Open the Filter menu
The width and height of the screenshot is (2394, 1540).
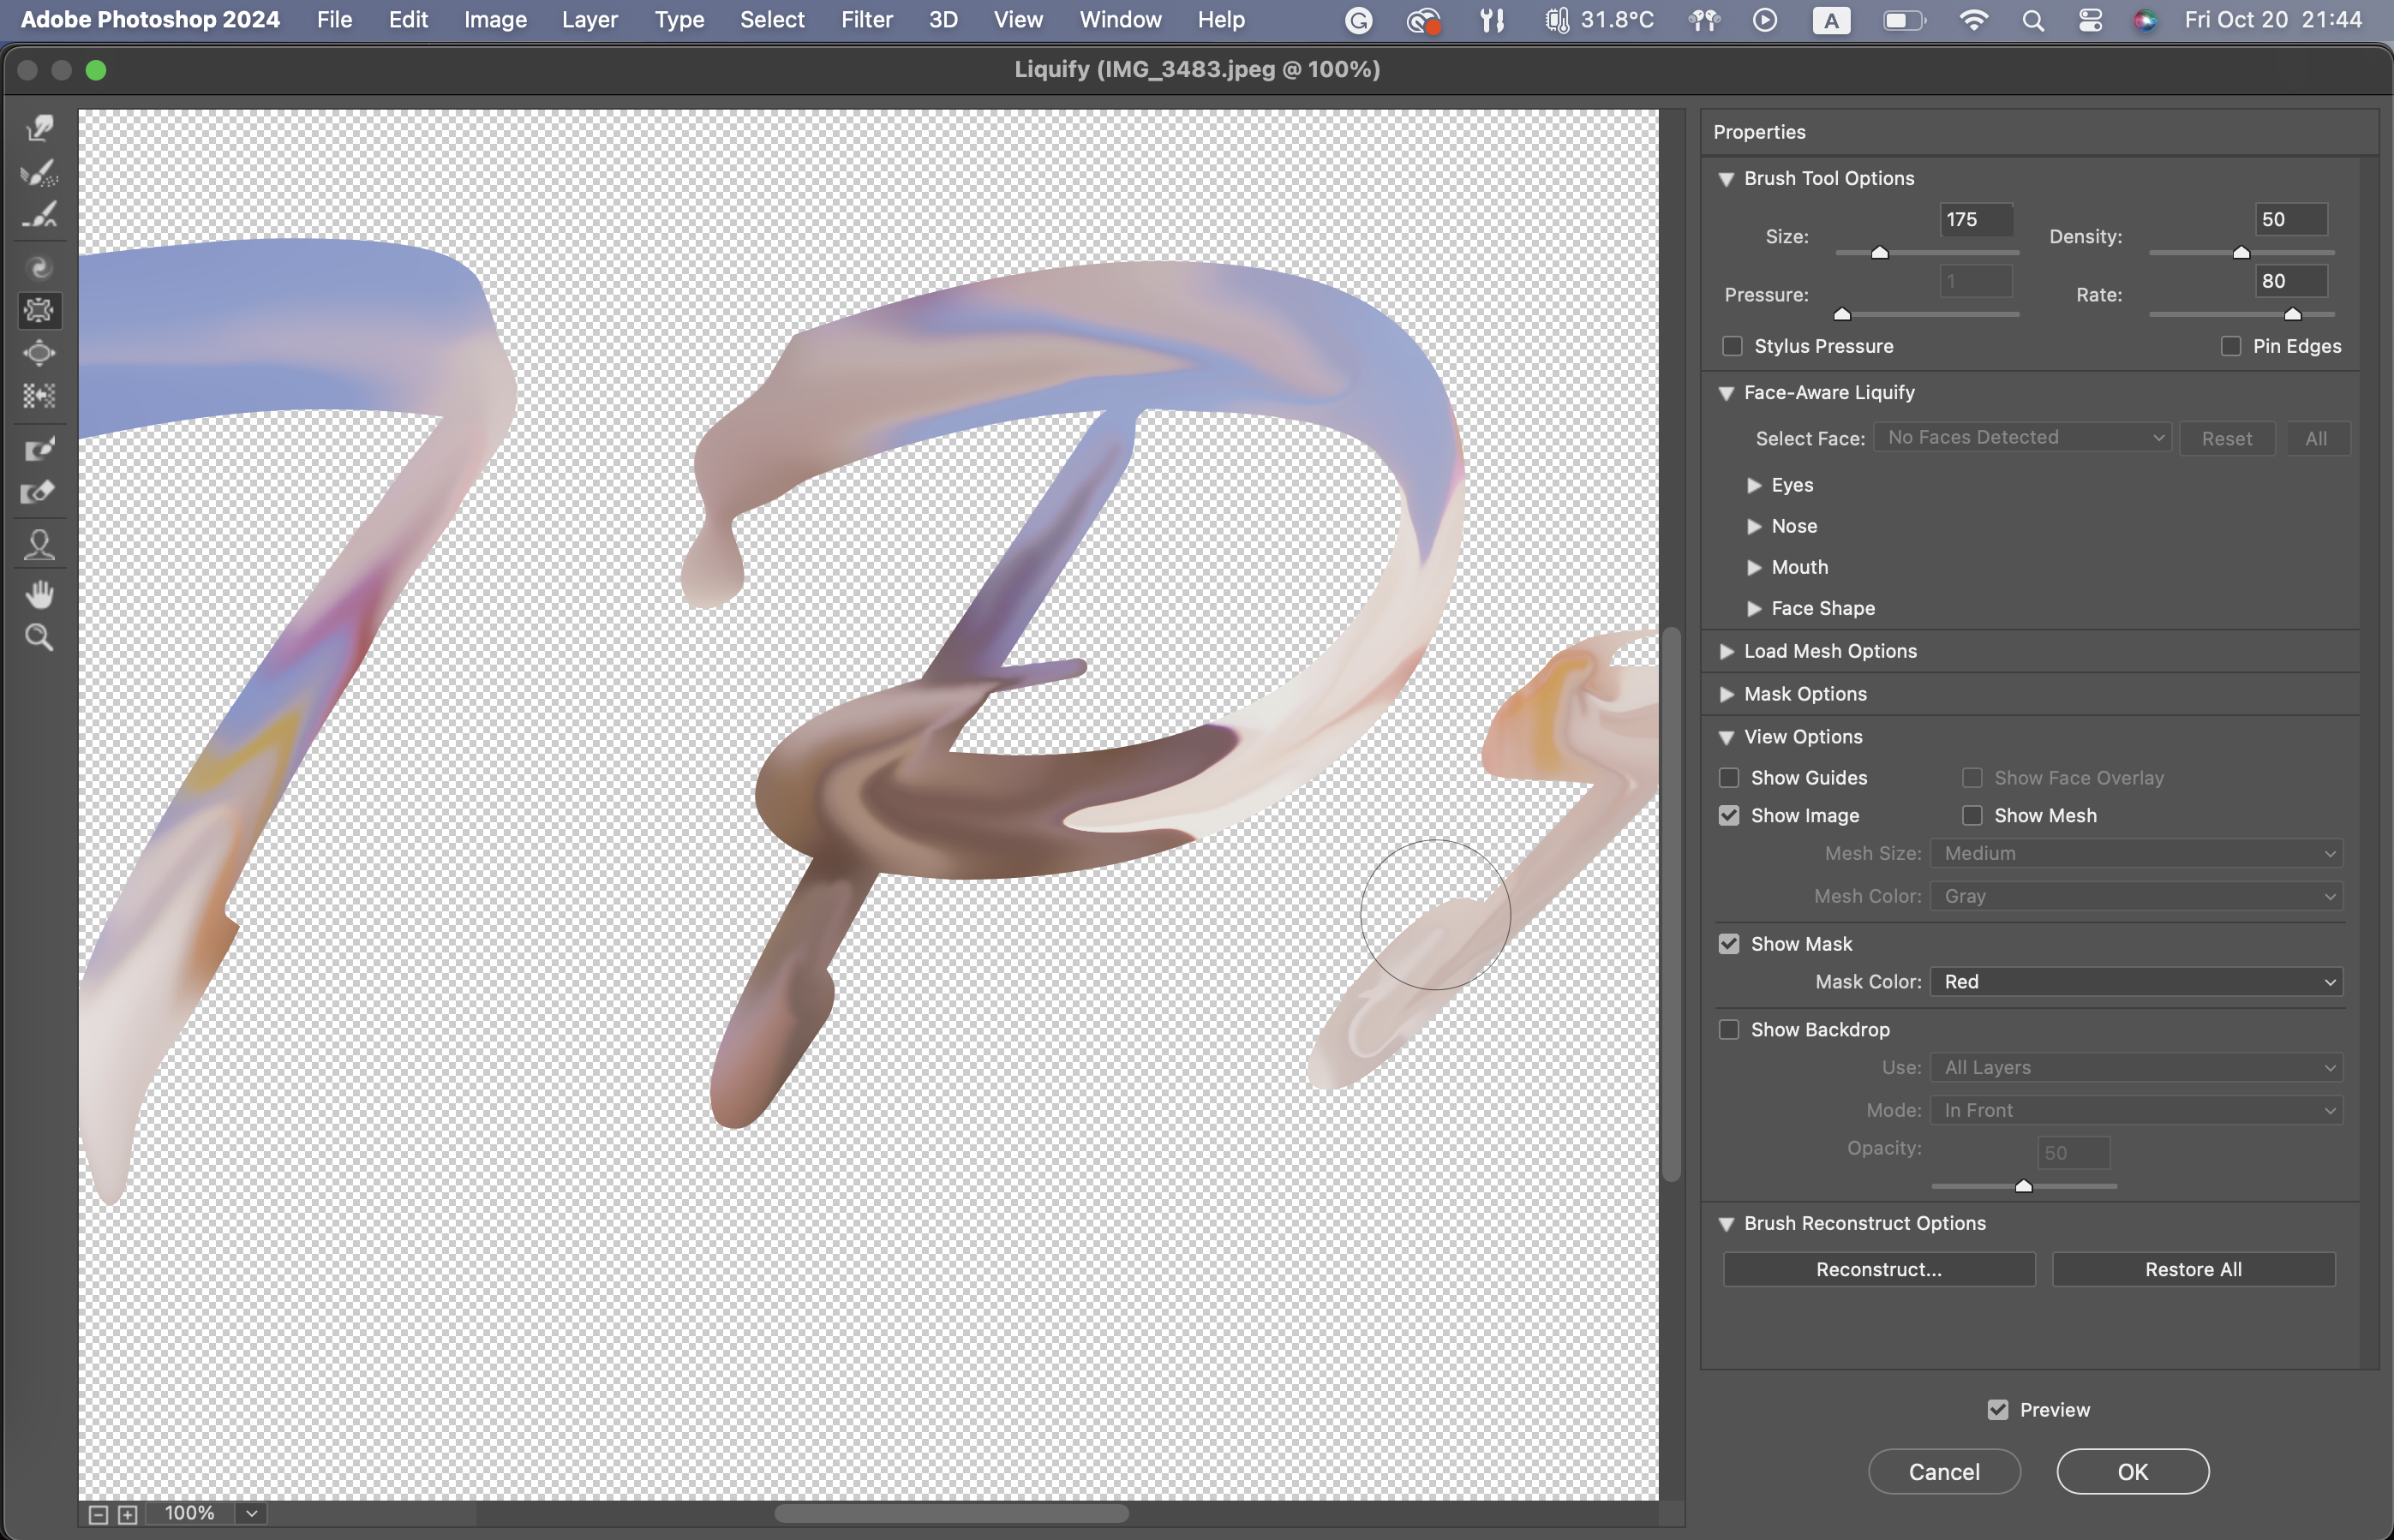[x=866, y=20]
